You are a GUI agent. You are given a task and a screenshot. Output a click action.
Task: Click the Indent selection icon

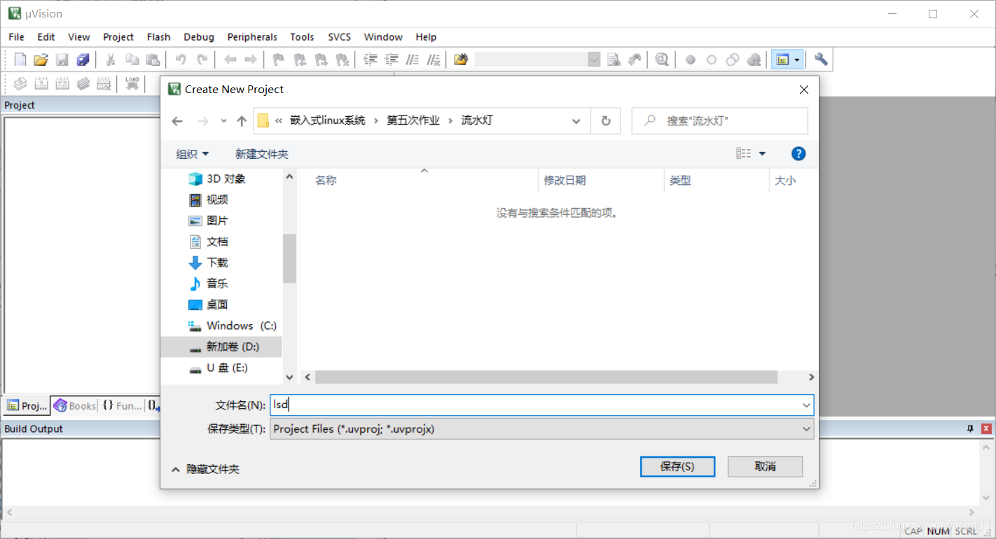point(371,59)
